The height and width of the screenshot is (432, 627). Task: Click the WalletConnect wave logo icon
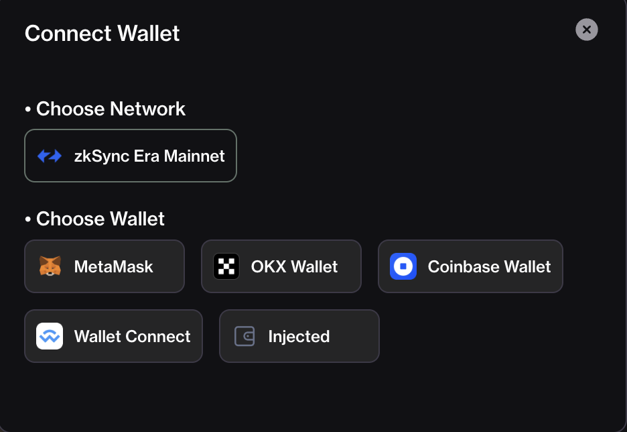(50, 336)
